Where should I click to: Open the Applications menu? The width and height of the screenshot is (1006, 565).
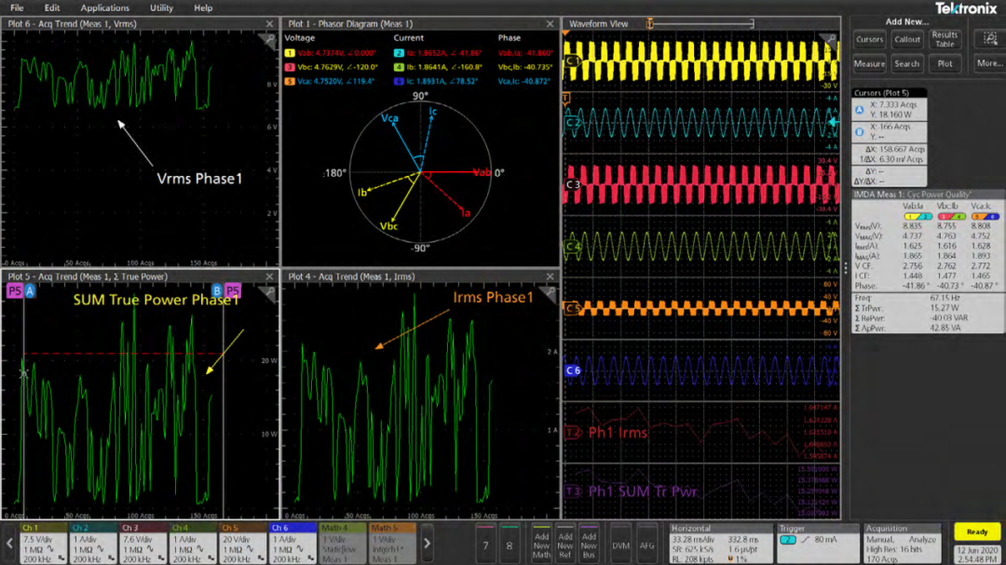[104, 7]
